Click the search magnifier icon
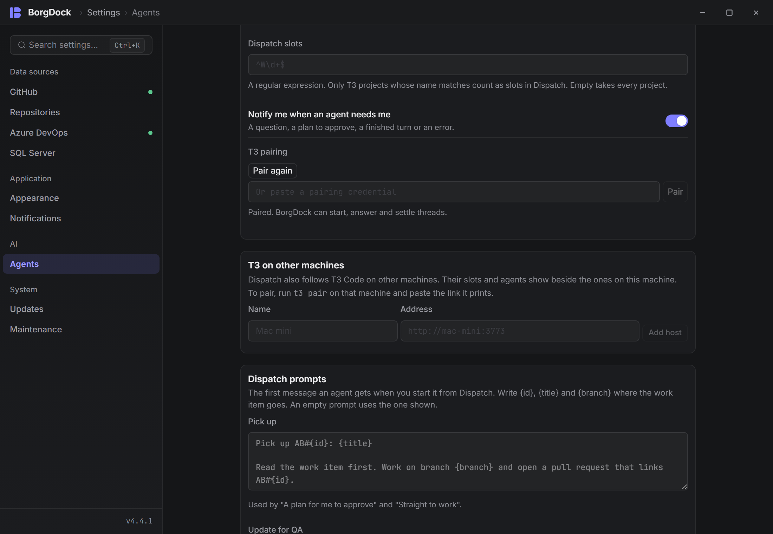The height and width of the screenshot is (534, 773). (x=22, y=45)
